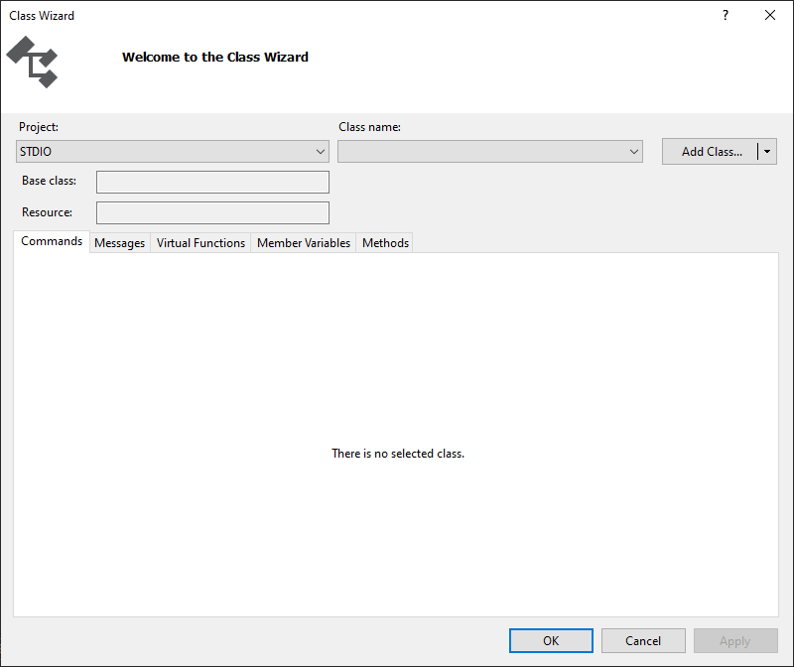
Task: Click the Add Class button
Action: pyautogui.click(x=711, y=152)
